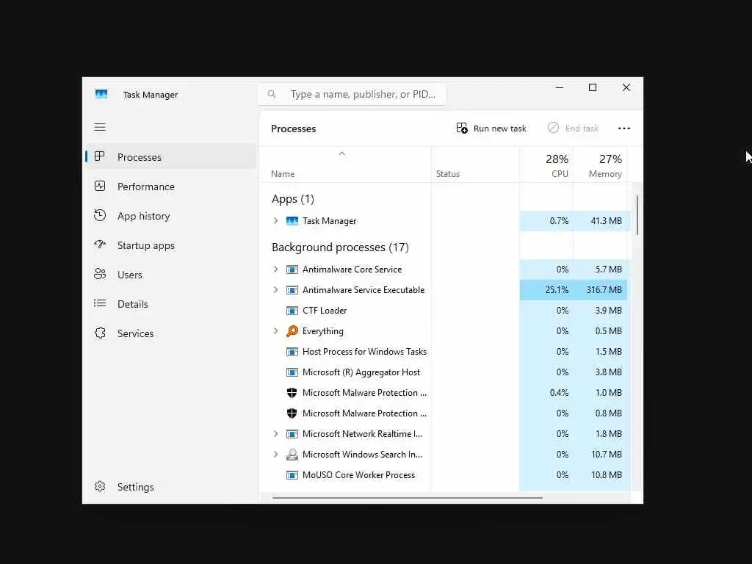Click the Settings gear icon
The height and width of the screenshot is (564, 752).
click(x=100, y=486)
